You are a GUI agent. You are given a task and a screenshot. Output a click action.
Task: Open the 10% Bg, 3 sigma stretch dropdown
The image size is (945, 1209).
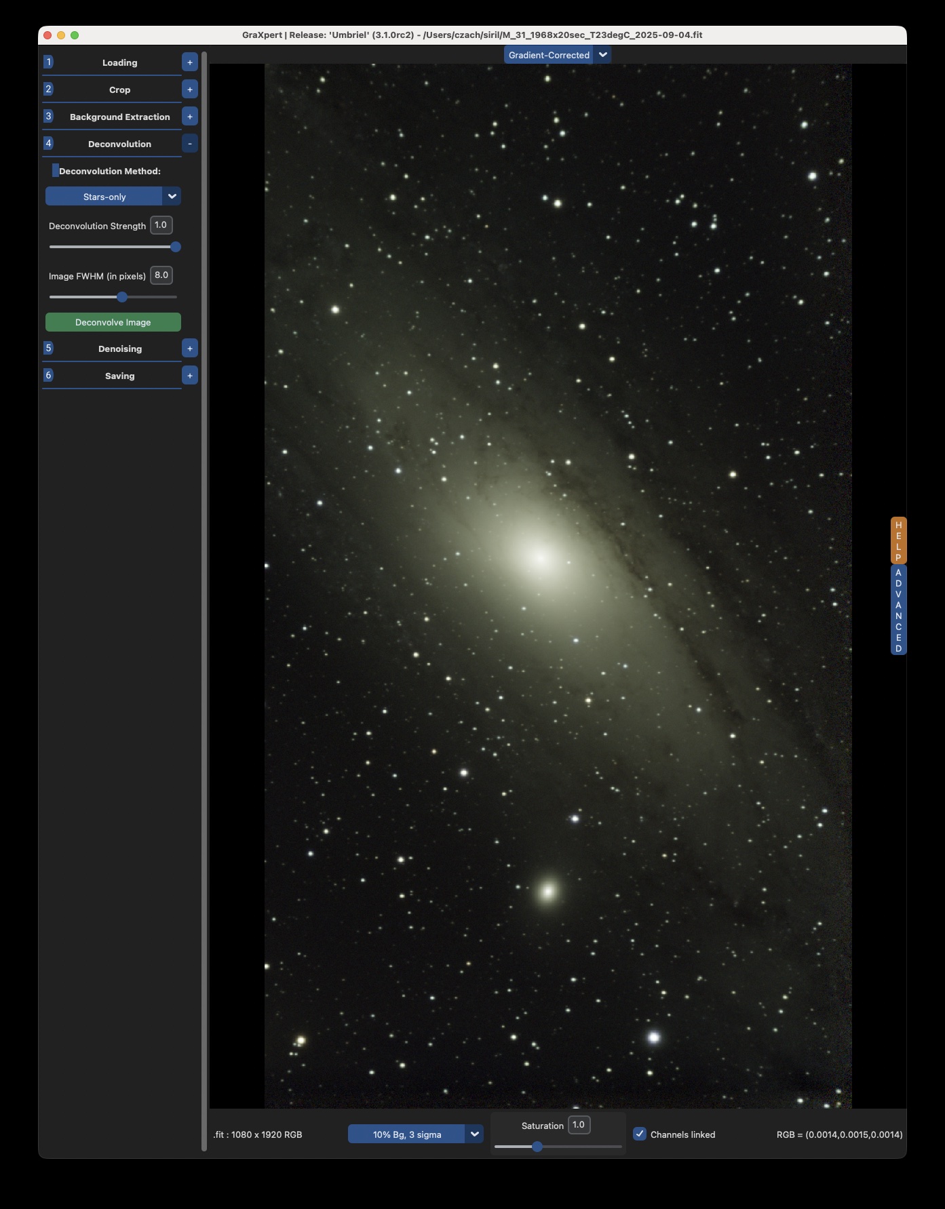click(474, 1134)
